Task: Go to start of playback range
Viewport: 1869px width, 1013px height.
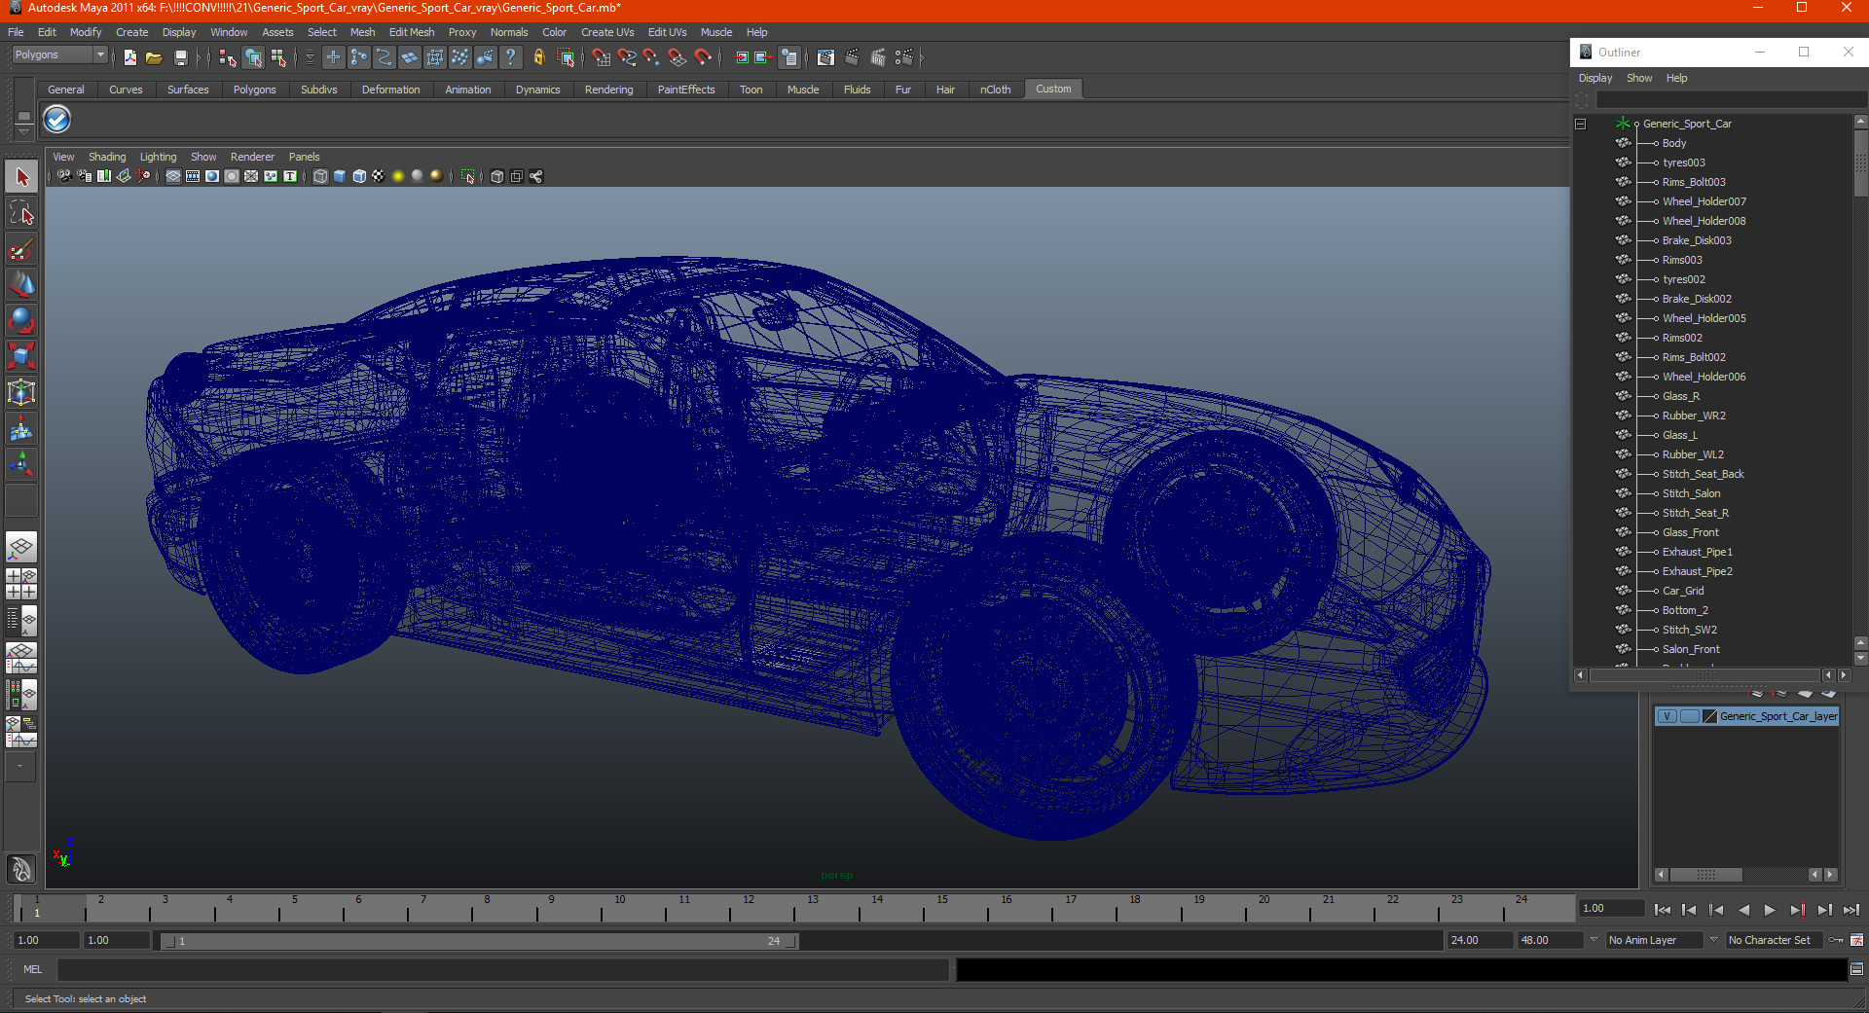Action: 1663,910
